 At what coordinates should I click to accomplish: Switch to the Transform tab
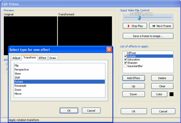30,57
